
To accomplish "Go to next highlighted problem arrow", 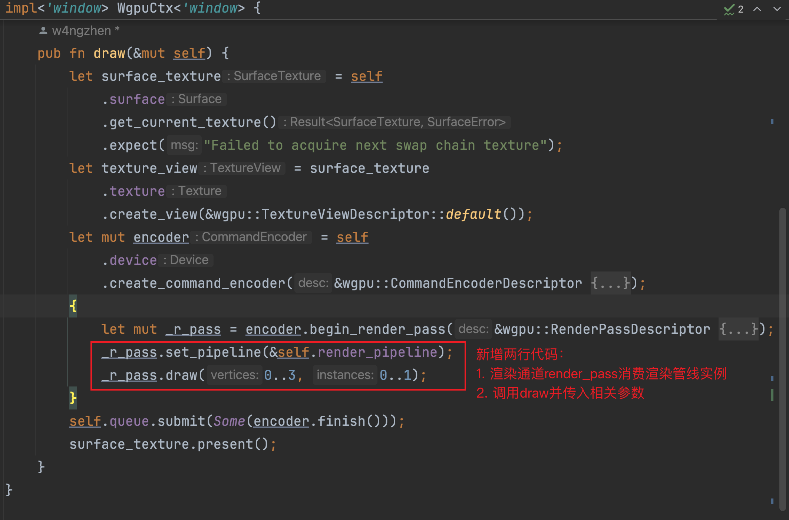I will click(777, 9).
